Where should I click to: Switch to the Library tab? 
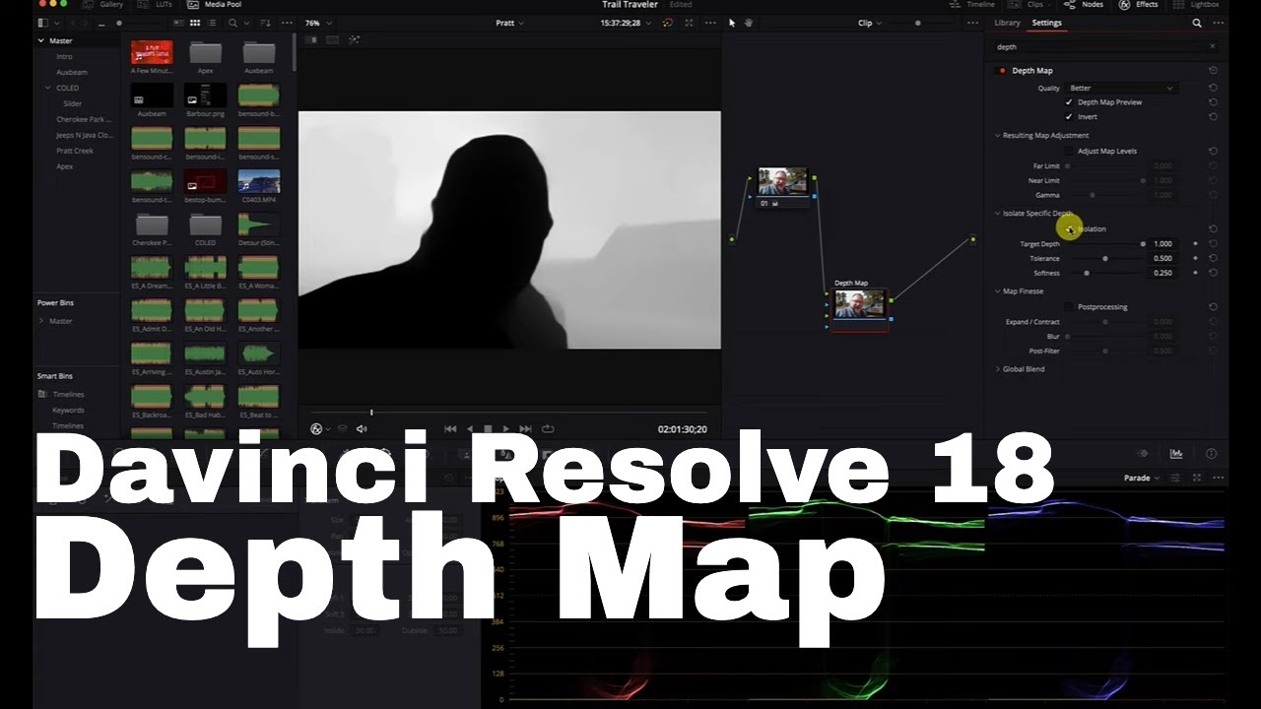[x=1007, y=23]
